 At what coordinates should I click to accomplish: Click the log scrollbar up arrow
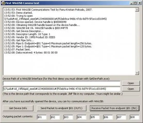click(137, 10)
